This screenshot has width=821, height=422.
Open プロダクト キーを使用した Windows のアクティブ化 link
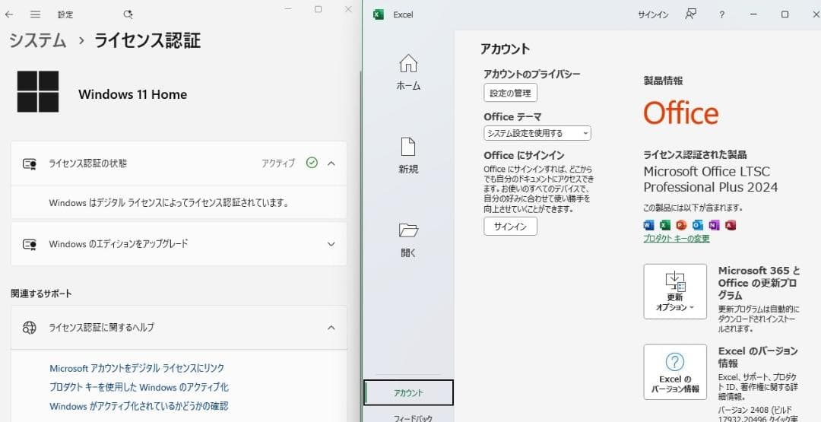[139, 388]
